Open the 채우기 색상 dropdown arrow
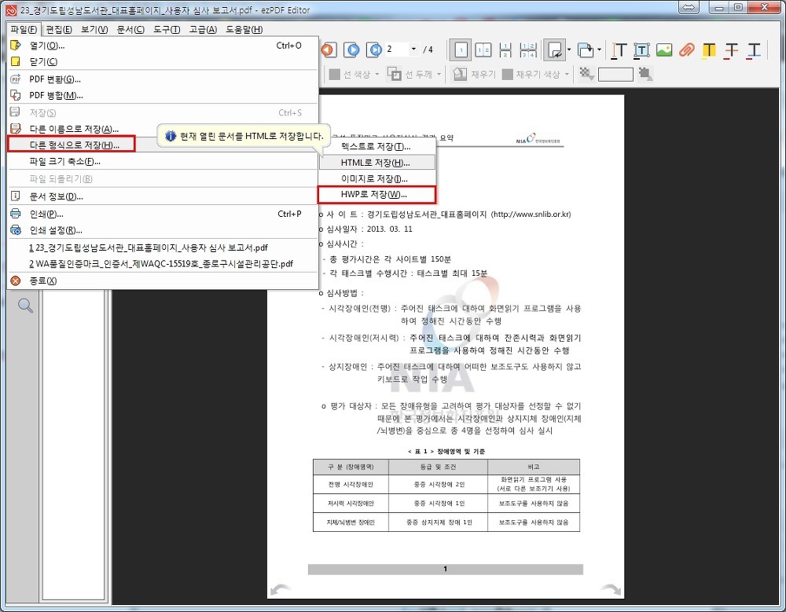The image size is (786, 612). (567, 74)
